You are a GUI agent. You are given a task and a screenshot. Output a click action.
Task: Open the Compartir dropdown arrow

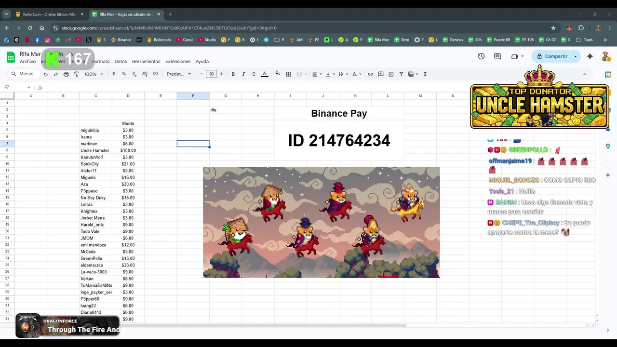point(576,56)
